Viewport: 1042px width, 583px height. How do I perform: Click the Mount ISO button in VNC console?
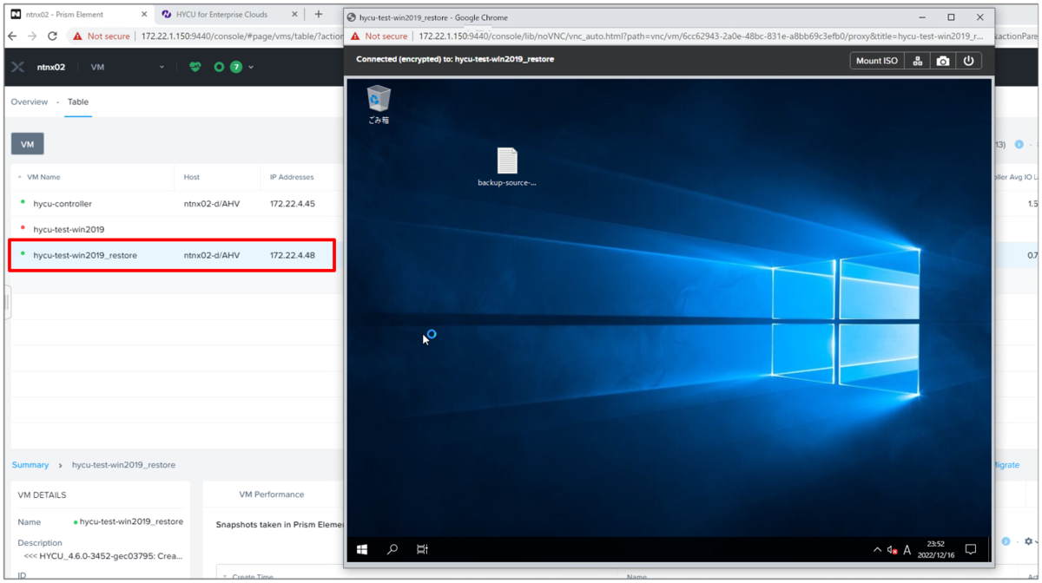tap(876, 61)
